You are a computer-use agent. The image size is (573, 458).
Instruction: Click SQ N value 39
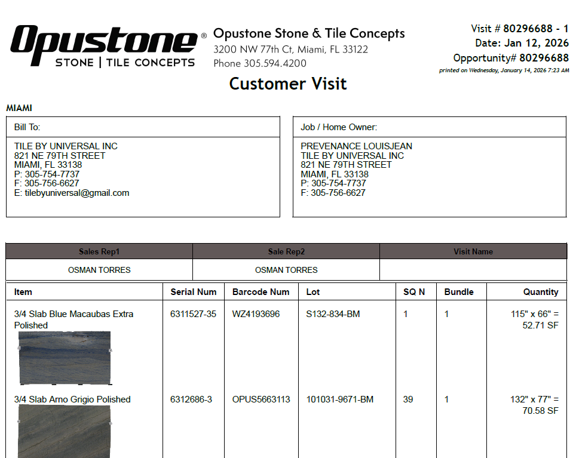pyautogui.click(x=408, y=399)
